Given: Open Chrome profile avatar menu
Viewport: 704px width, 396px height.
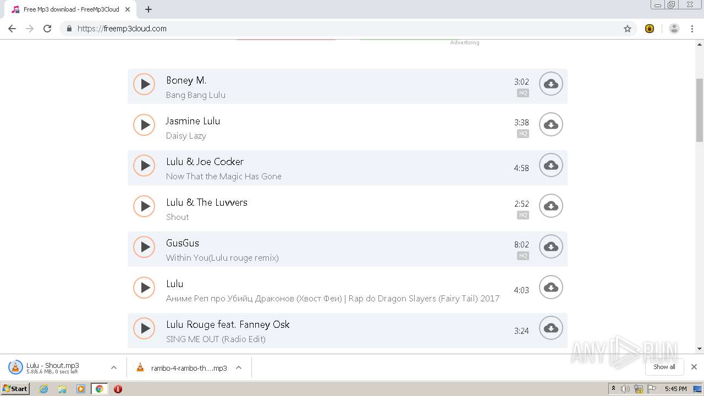Looking at the screenshot, I should [x=674, y=29].
